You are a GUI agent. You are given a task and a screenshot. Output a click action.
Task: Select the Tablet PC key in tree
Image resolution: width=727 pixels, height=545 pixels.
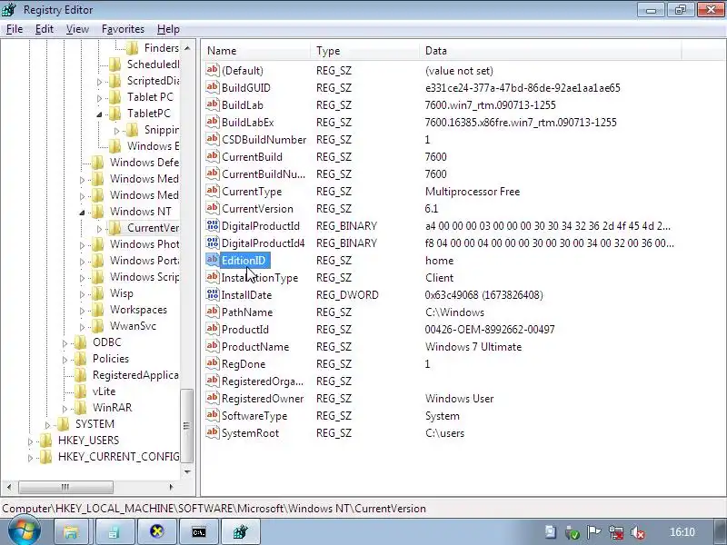pos(150,97)
